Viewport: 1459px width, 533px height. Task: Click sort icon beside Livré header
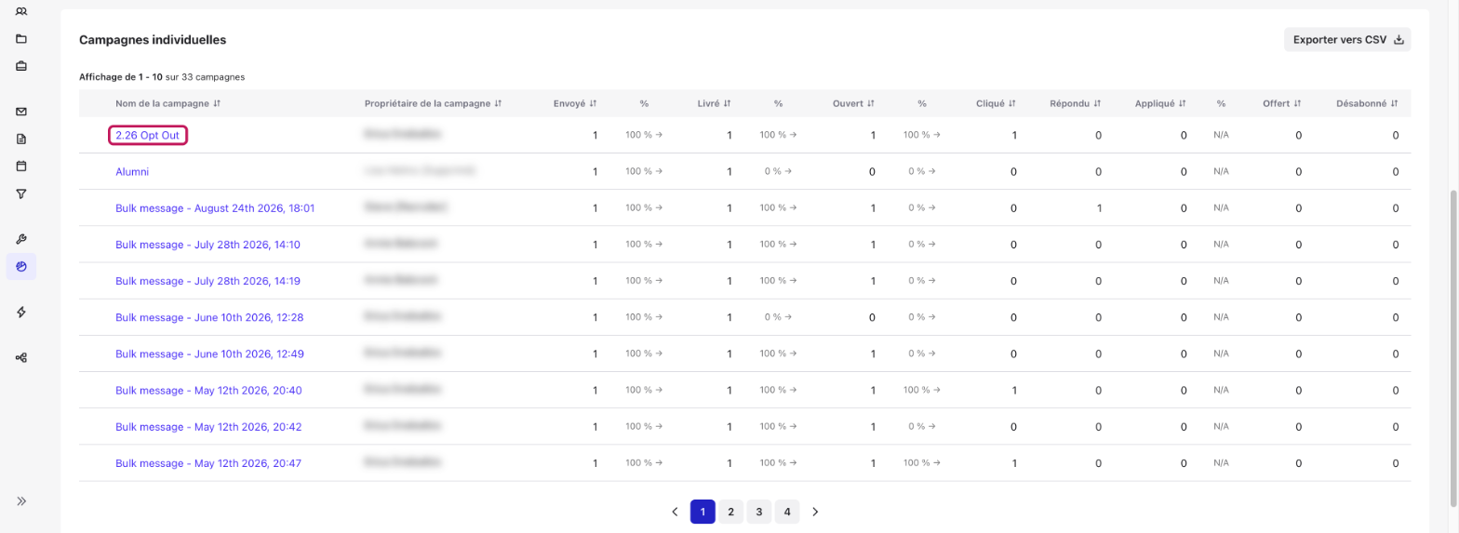click(x=727, y=103)
